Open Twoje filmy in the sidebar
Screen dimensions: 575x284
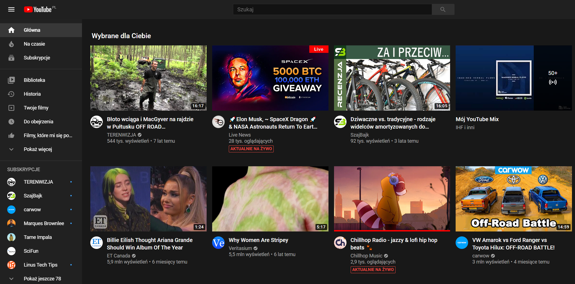click(41, 108)
